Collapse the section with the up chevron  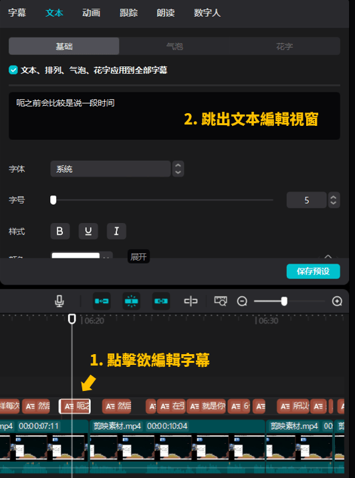pos(328,256)
